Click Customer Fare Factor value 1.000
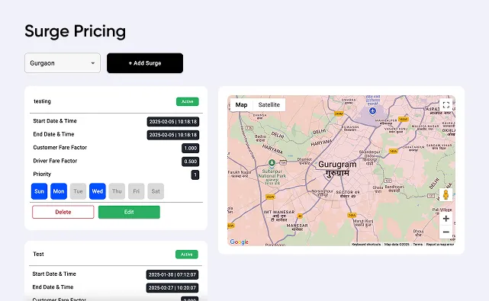489x301 pixels. pos(190,149)
